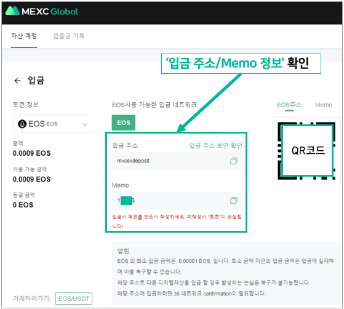The width and height of the screenshot is (344, 309).
Task: Click the 입금 주소 field label
Action: (125, 145)
